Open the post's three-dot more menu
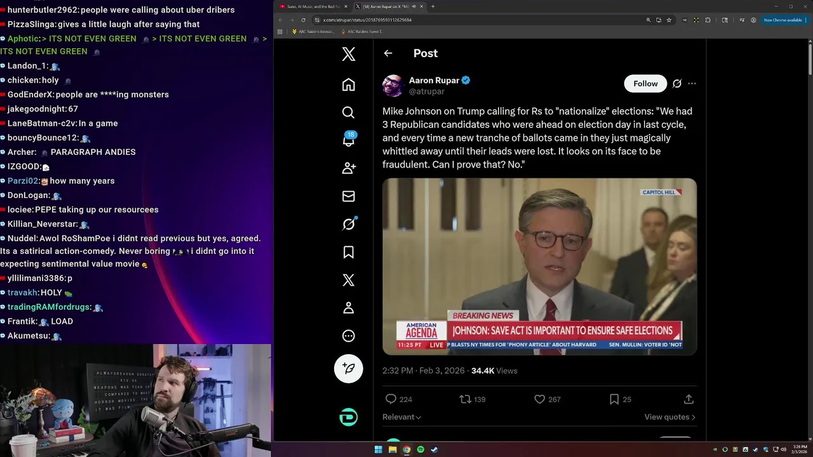 coord(692,84)
